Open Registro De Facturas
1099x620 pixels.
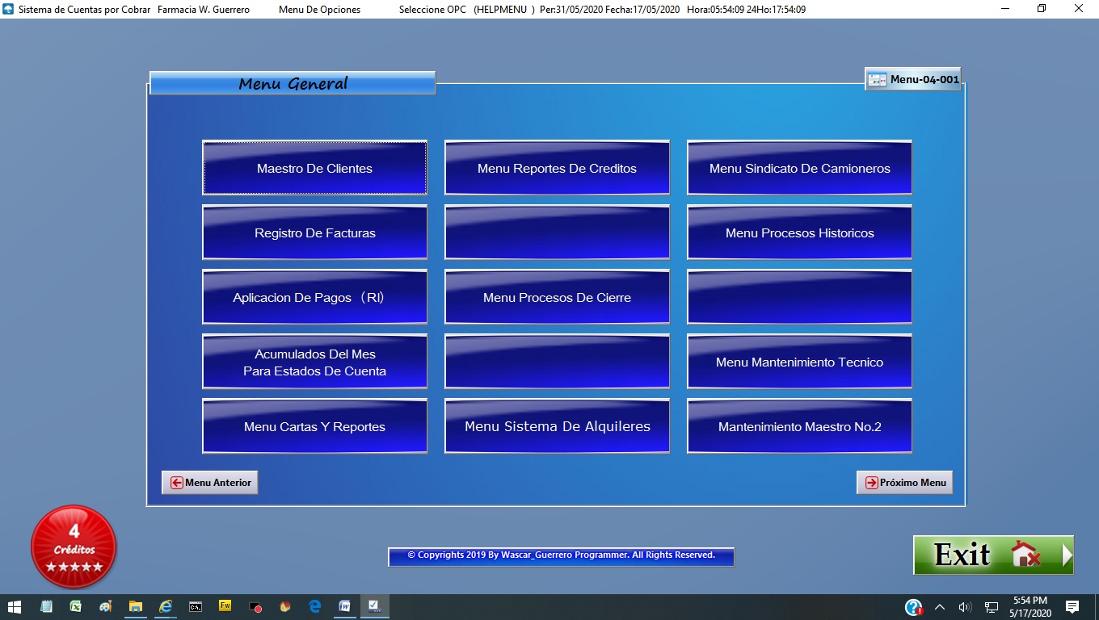coord(314,232)
